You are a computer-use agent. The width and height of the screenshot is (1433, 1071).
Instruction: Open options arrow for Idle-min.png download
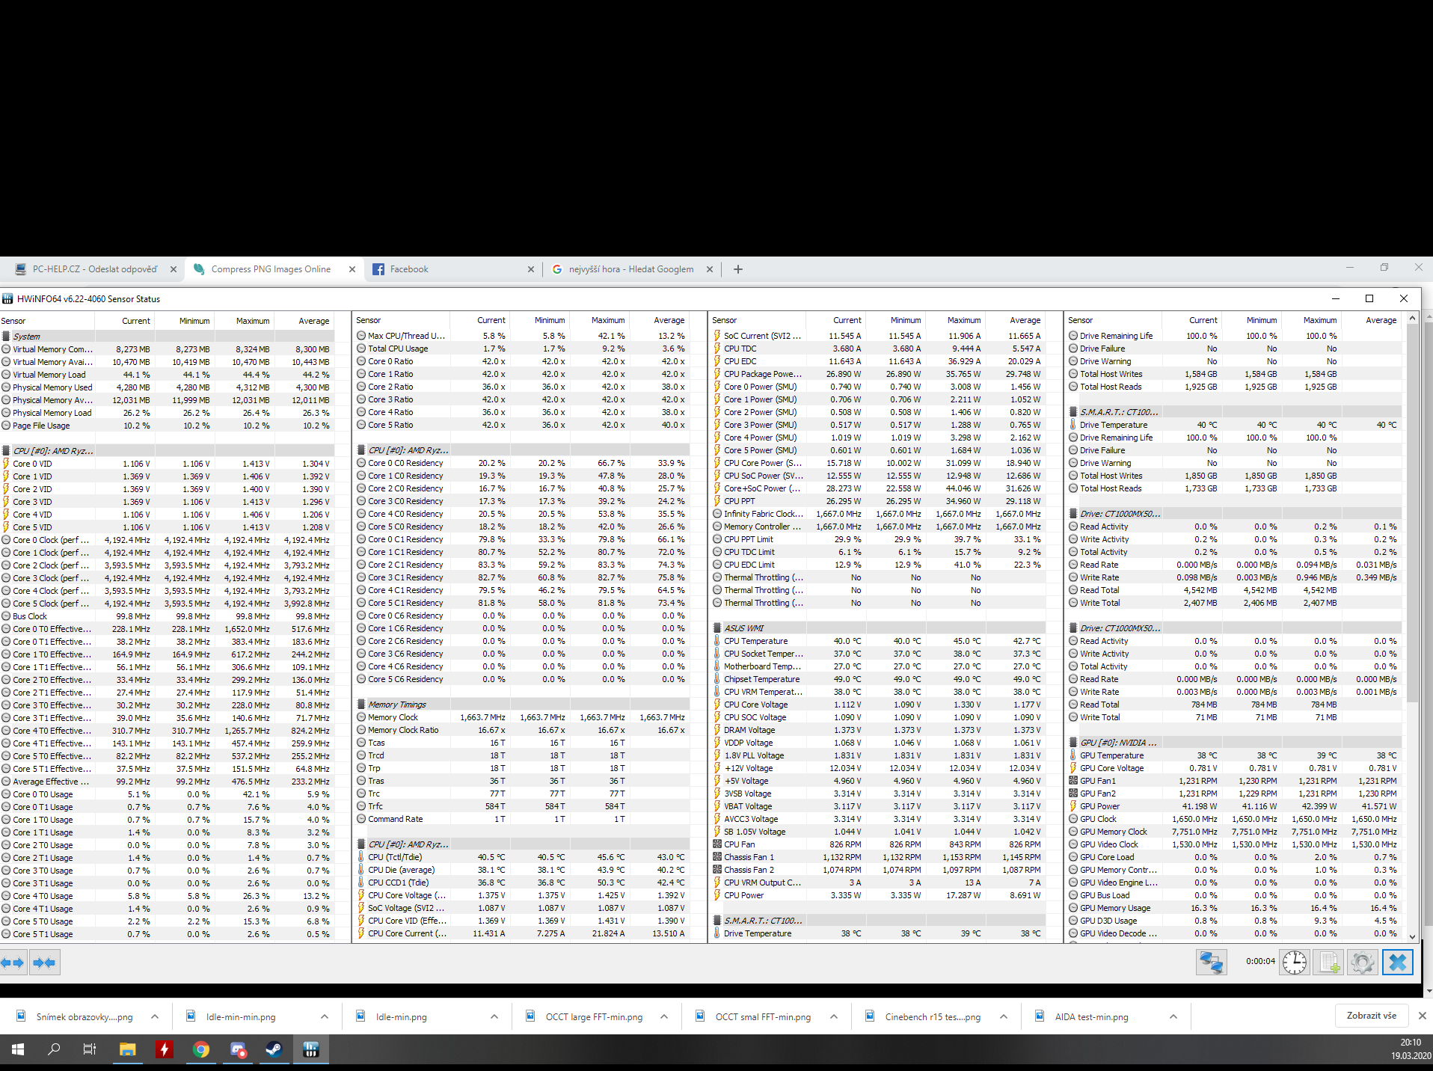pyautogui.click(x=494, y=1016)
